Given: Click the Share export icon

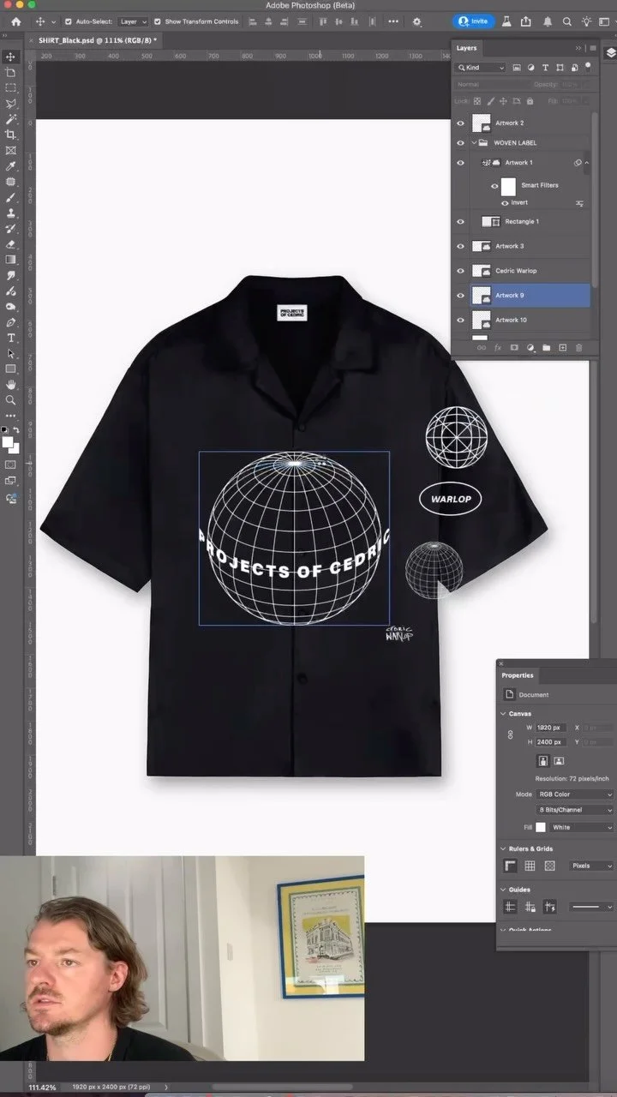Looking at the screenshot, I should (x=527, y=21).
